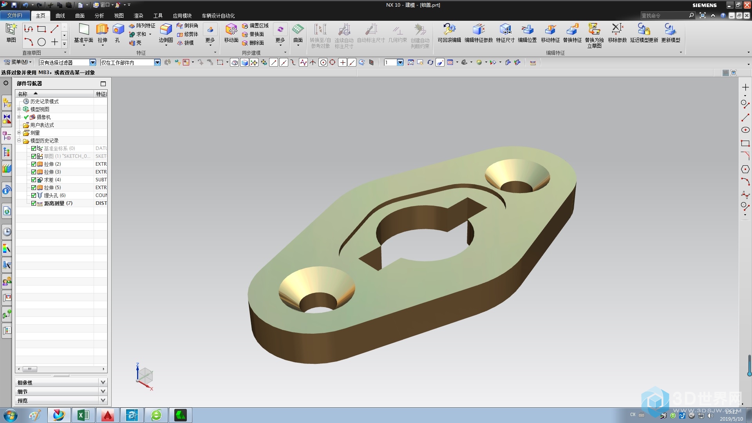Collapse the 模型历史记录 tree node

coord(19,141)
